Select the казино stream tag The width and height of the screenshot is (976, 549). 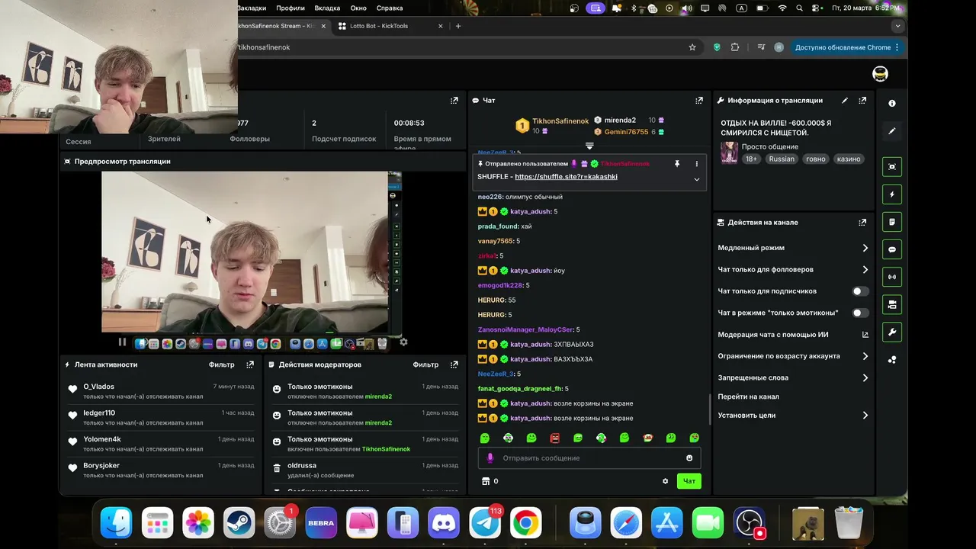[x=849, y=159]
